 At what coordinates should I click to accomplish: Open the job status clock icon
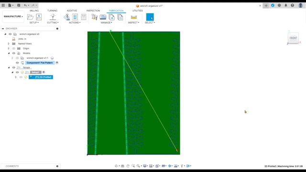click(279, 5)
